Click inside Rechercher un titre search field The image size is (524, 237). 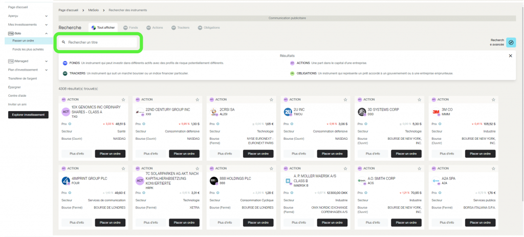coord(98,42)
